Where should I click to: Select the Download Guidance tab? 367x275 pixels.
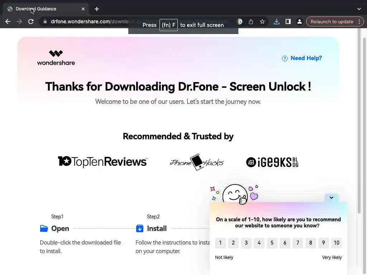tap(46, 9)
